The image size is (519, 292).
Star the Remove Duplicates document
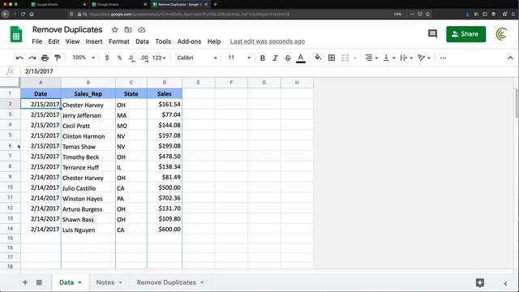[x=115, y=30]
